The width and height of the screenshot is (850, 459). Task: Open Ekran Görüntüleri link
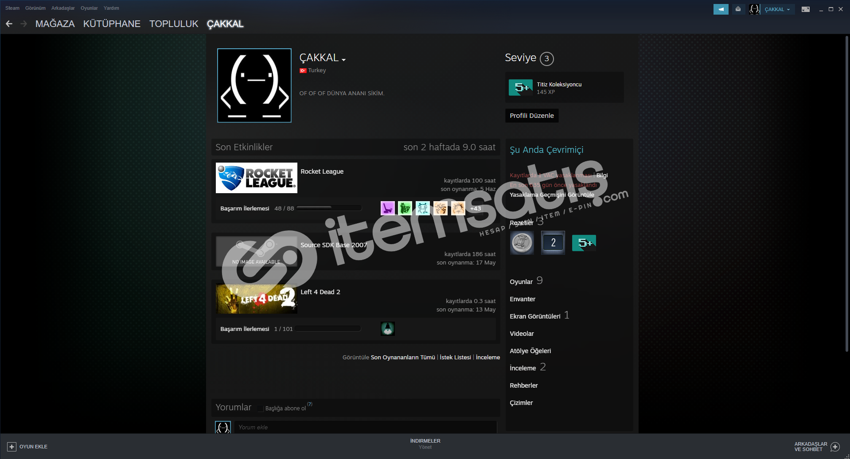point(535,316)
